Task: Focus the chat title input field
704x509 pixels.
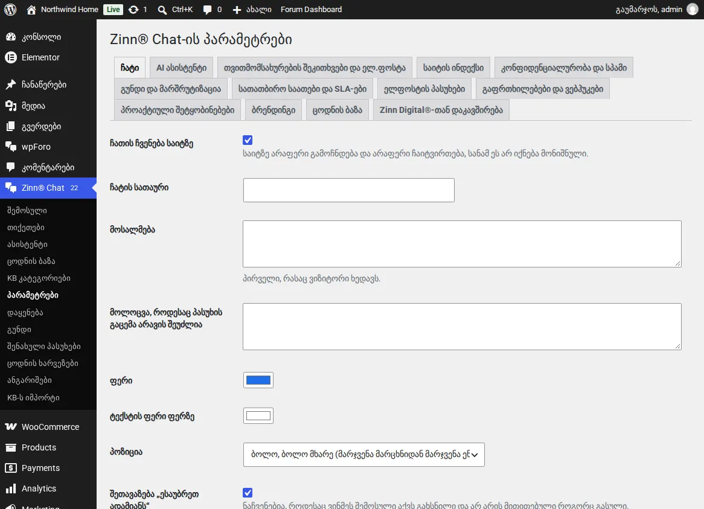Action: (x=349, y=190)
